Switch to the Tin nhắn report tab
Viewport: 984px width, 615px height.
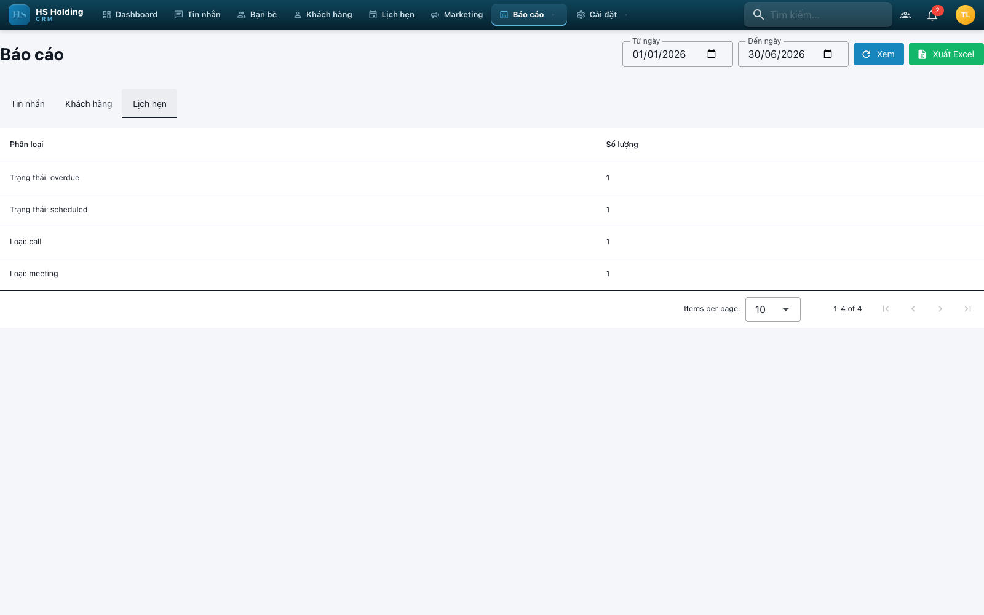(x=28, y=103)
